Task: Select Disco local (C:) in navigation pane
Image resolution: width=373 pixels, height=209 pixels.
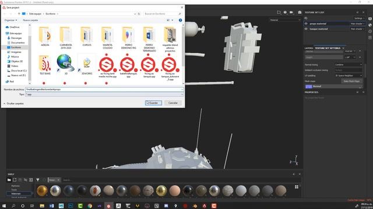Action: click(x=19, y=71)
